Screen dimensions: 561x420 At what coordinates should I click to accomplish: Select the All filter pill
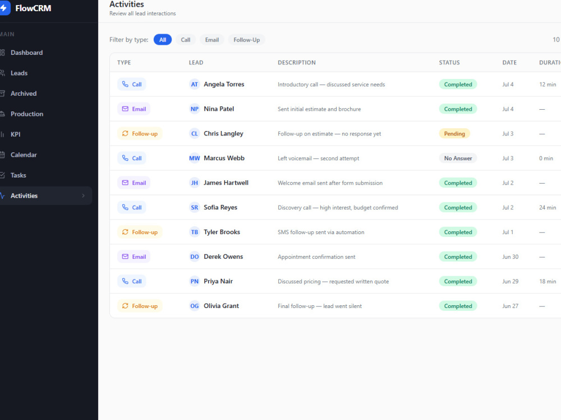pos(163,40)
